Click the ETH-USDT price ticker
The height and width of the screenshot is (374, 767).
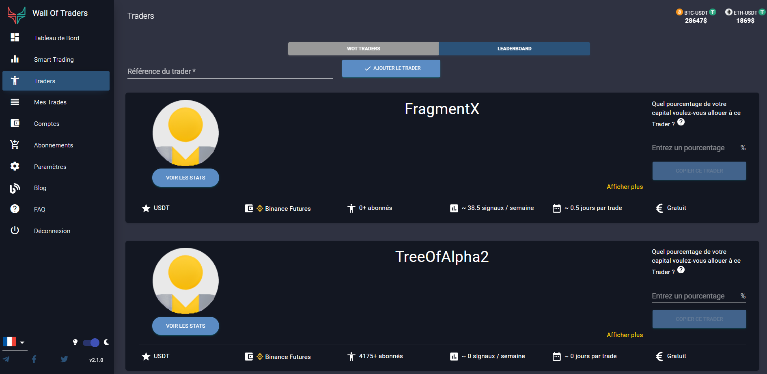[x=745, y=17]
